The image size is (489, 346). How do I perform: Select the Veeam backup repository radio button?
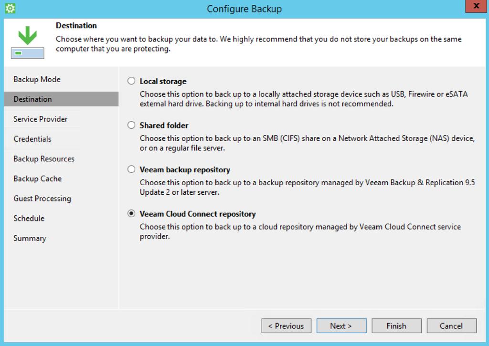pos(131,169)
